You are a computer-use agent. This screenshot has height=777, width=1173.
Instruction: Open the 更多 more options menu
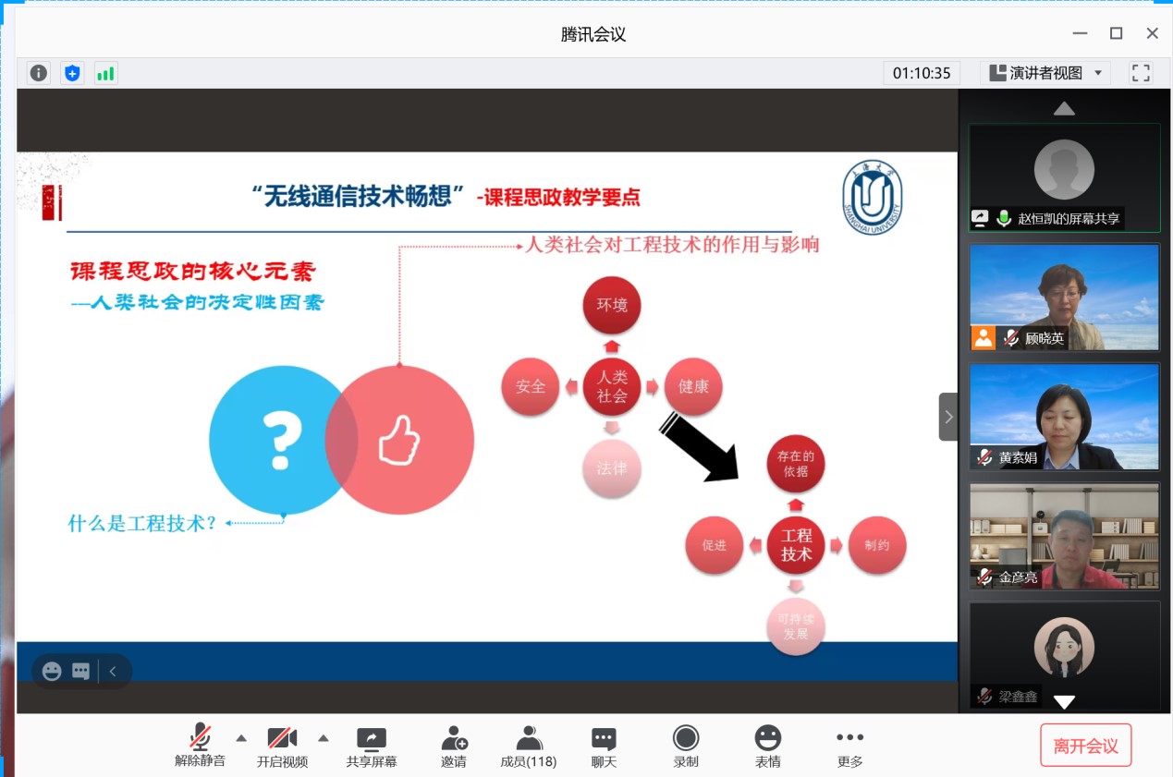point(849,747)
